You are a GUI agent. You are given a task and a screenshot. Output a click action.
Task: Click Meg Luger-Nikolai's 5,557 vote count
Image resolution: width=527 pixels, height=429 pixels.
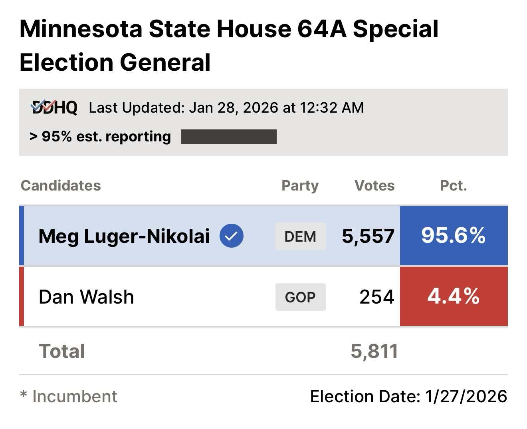click(368, 236)
